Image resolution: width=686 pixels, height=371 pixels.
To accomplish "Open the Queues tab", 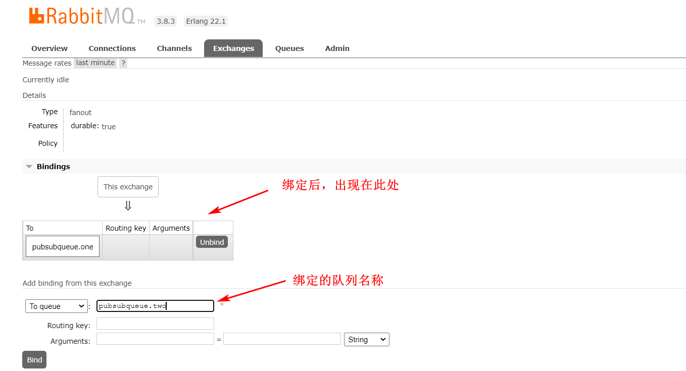I will pyautogui.click(x=289, y=48).
